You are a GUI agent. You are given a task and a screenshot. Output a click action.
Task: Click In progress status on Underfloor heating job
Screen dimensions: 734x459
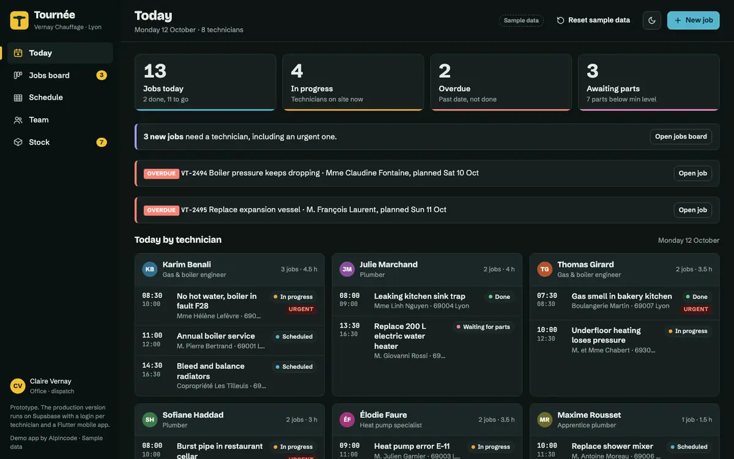(x=688, y=331)
